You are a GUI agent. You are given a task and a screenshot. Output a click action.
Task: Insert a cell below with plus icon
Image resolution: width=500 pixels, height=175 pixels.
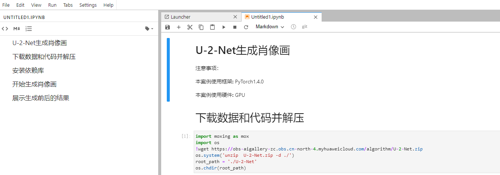pos(179,27)
